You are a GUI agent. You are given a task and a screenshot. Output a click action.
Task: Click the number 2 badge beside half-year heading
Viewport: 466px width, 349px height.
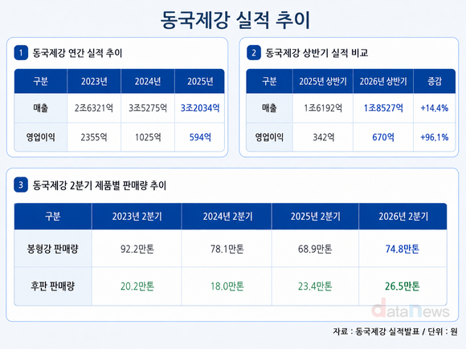(254, 53)
